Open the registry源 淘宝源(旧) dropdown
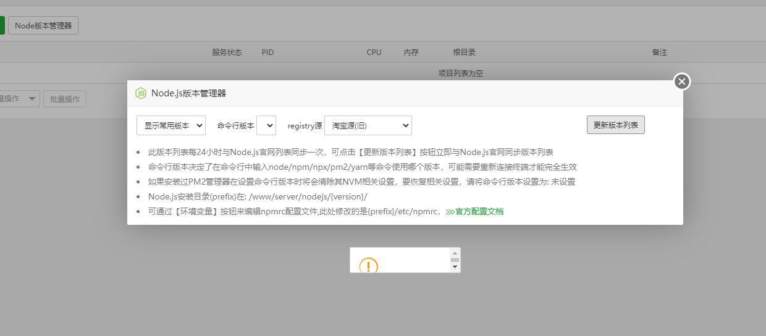The height and width of the screenshot is (336, 766). click(x=368, y=125)
